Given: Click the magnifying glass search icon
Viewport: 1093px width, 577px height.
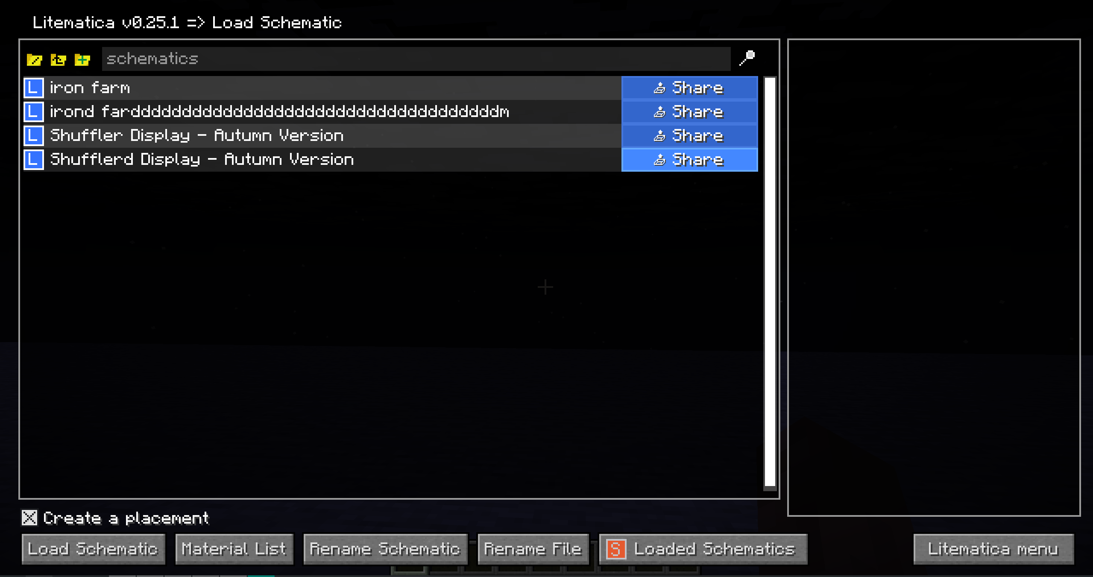Looking at the screenshot, I should tap(747, 59).
